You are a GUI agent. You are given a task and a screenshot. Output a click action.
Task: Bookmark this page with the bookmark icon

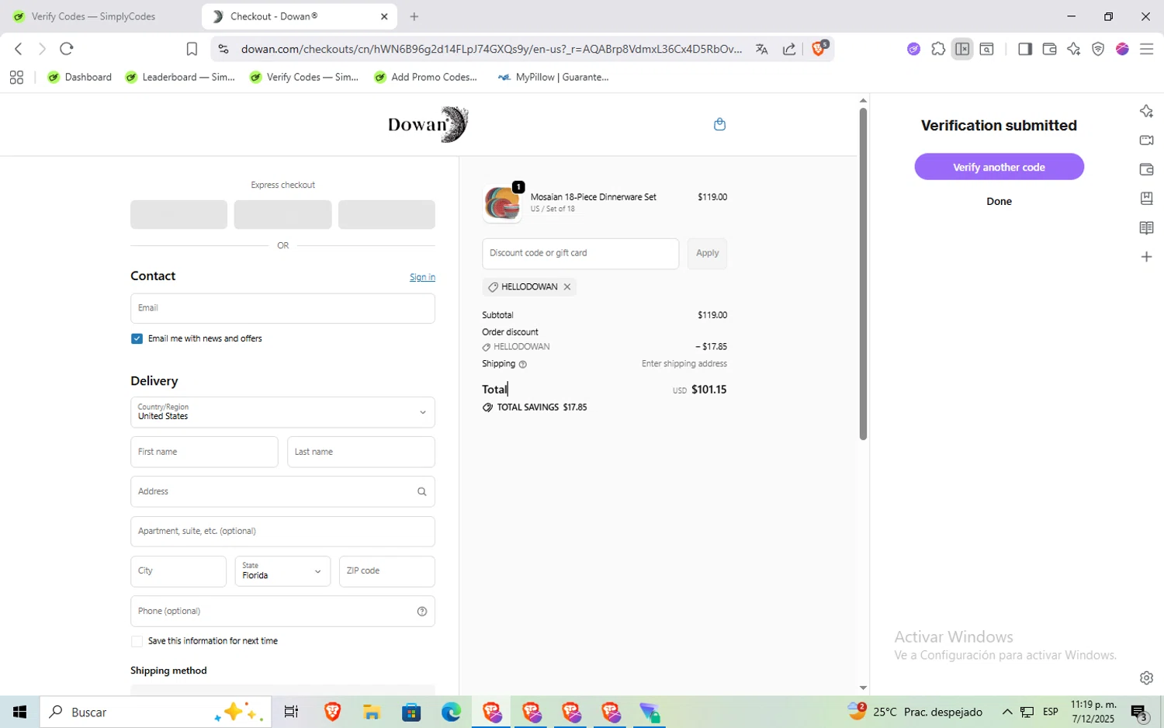[192, 49]
